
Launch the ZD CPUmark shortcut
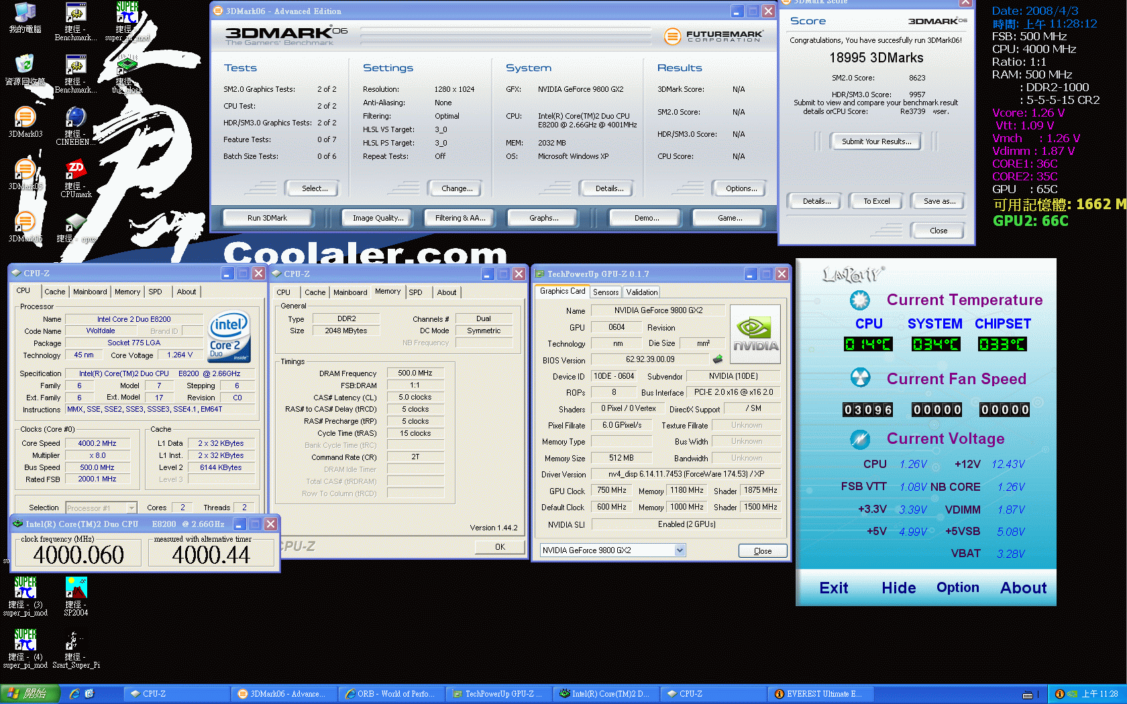[x=76, y=178]
